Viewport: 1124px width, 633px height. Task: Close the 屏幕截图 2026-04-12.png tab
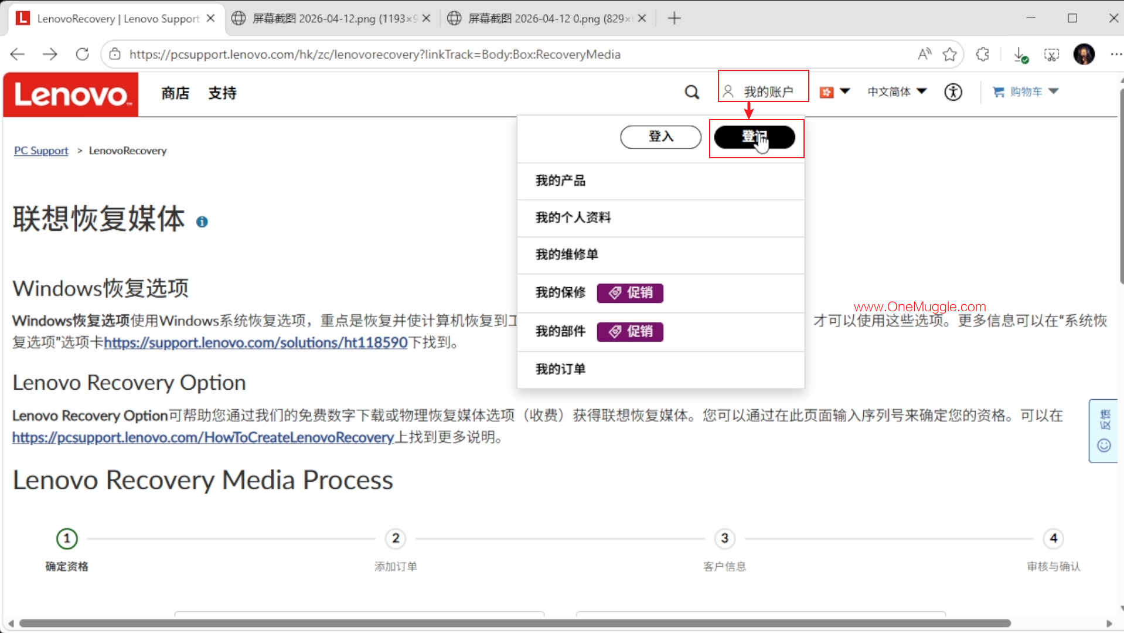coord(427,19)
